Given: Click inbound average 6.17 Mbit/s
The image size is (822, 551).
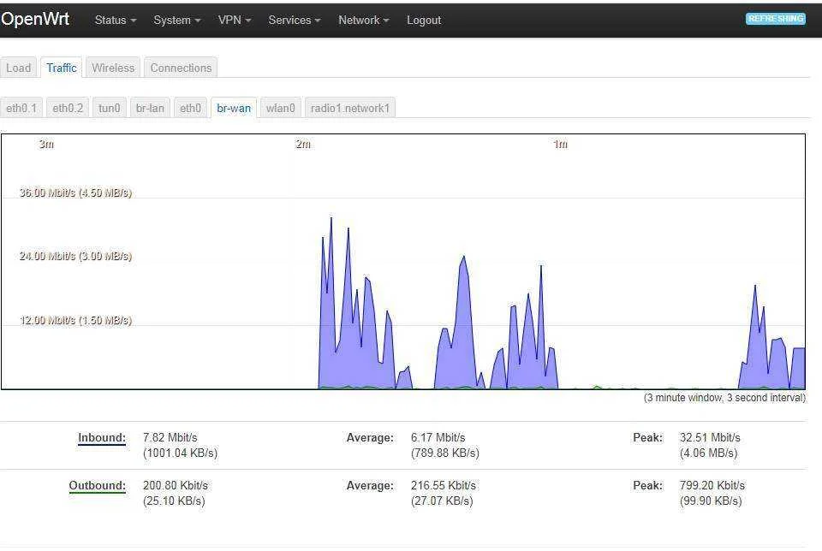Looking at the screenshot, I should pos(438,437).
